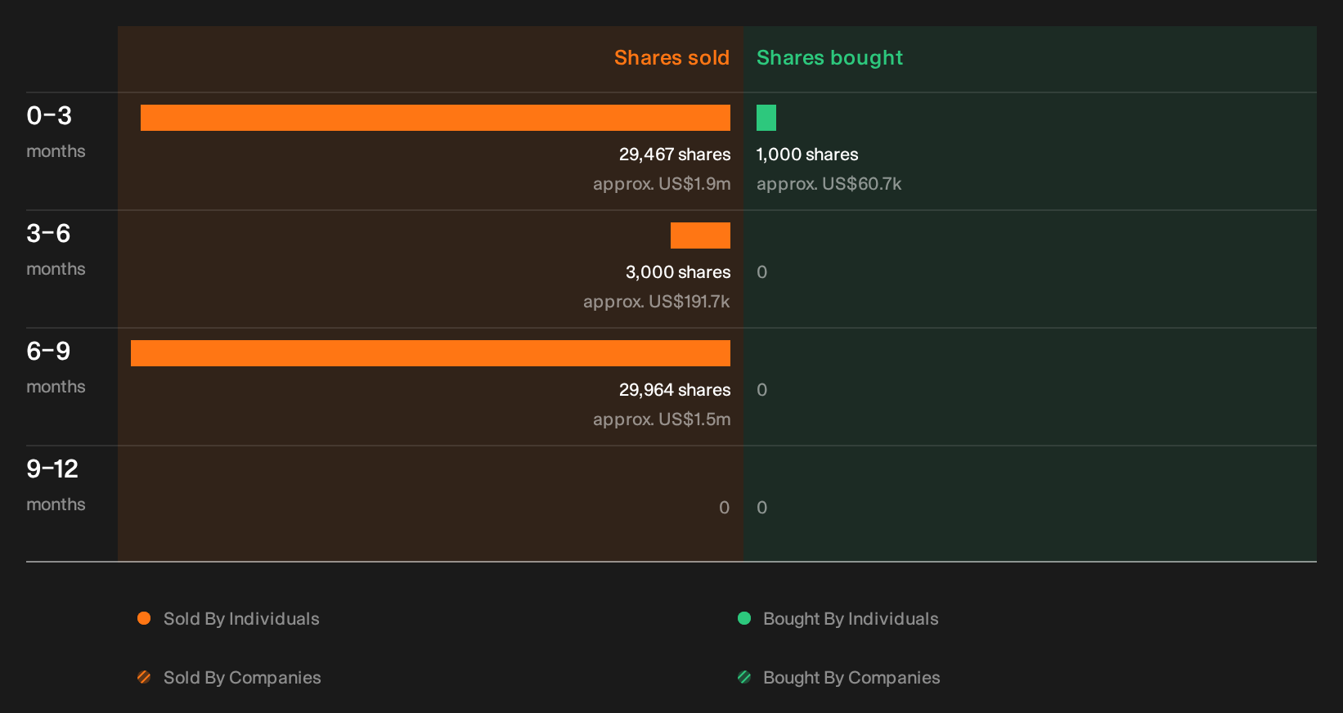Click the "Bought By Companies" legend label

[851, 678]
